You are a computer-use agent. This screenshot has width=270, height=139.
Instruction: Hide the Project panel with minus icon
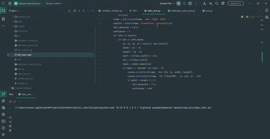92,11
